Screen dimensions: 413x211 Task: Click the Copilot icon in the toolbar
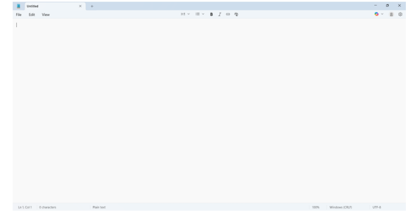point(376,14)
